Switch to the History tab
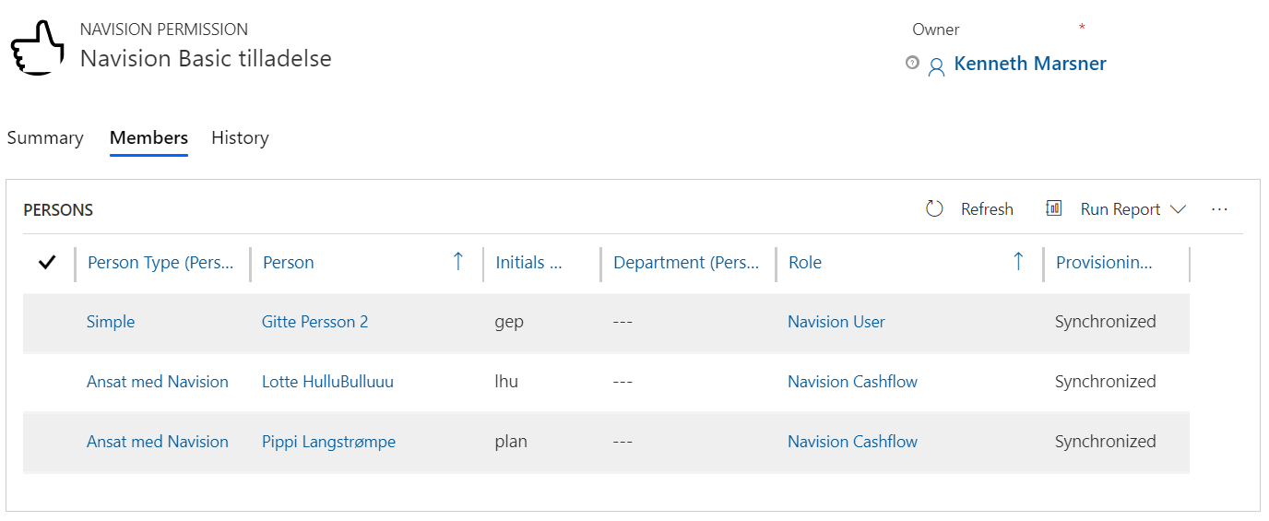The height and width of the screenshot is (521, 1269). click(x=240, y=138)
